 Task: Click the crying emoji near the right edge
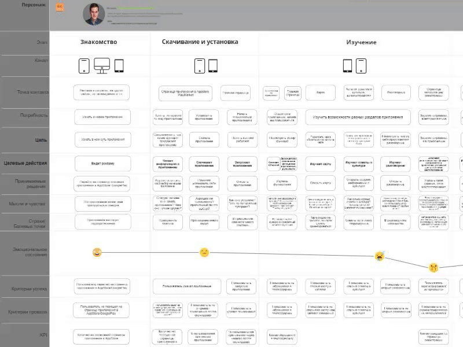(432, 267)
